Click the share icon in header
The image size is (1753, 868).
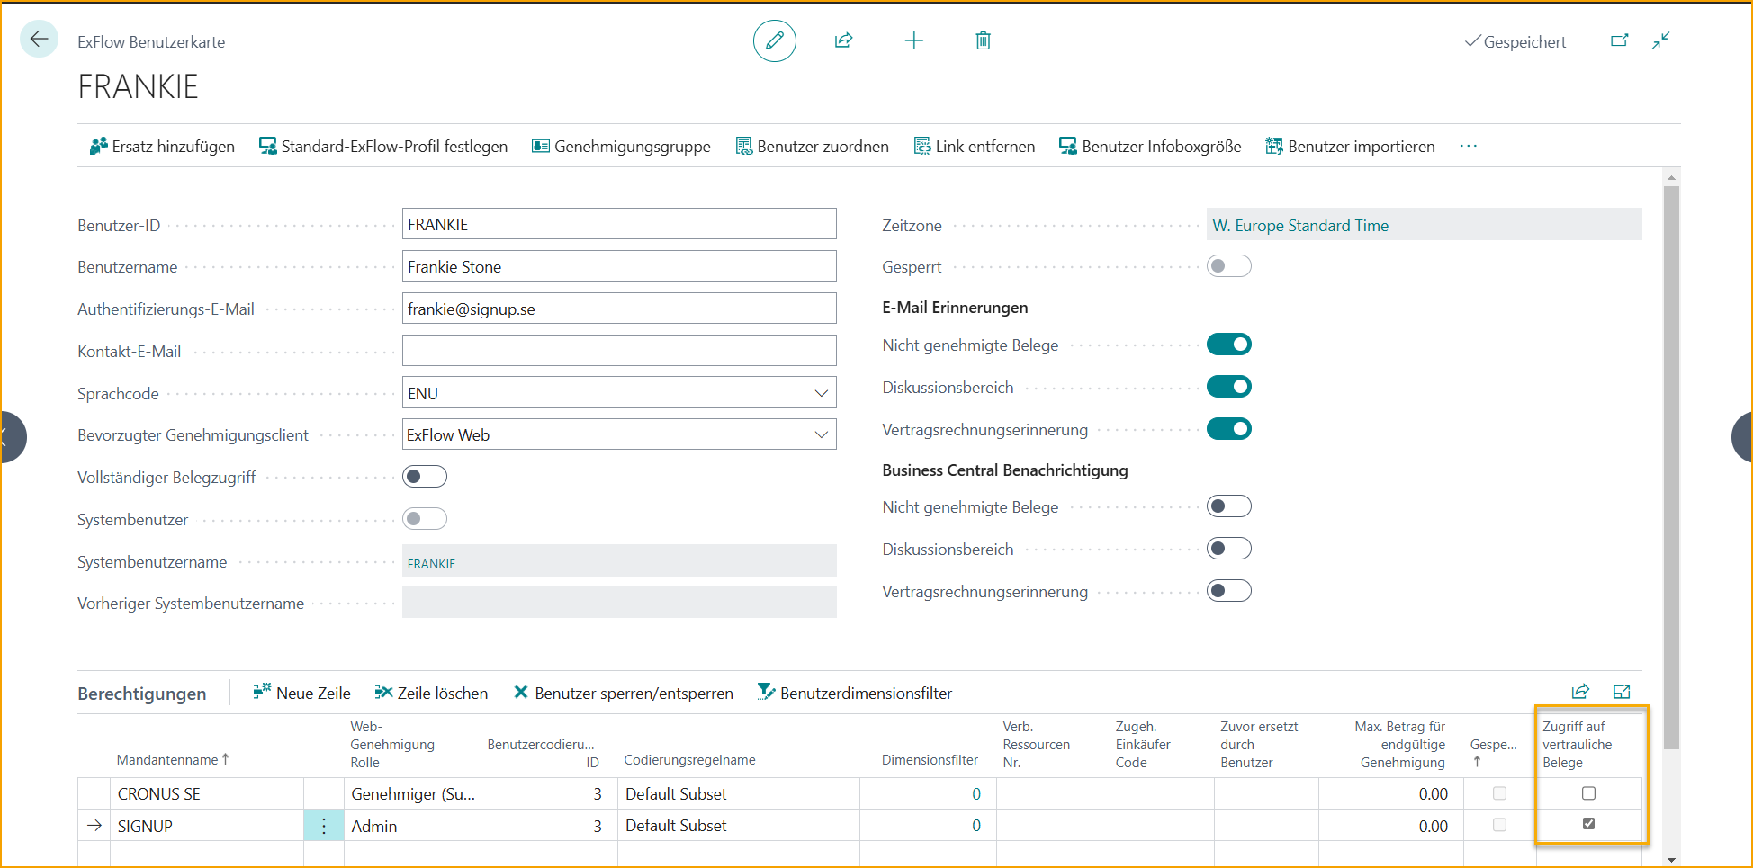click(843, 40)
